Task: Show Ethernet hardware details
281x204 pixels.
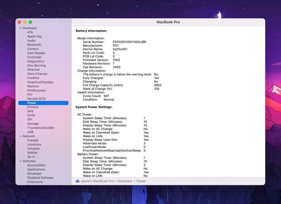Action: (x=33, y=69)
